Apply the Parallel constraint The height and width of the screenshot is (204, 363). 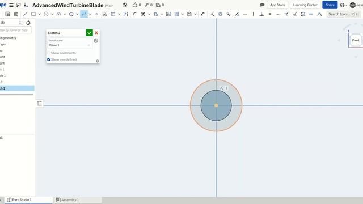coord(229,14)
